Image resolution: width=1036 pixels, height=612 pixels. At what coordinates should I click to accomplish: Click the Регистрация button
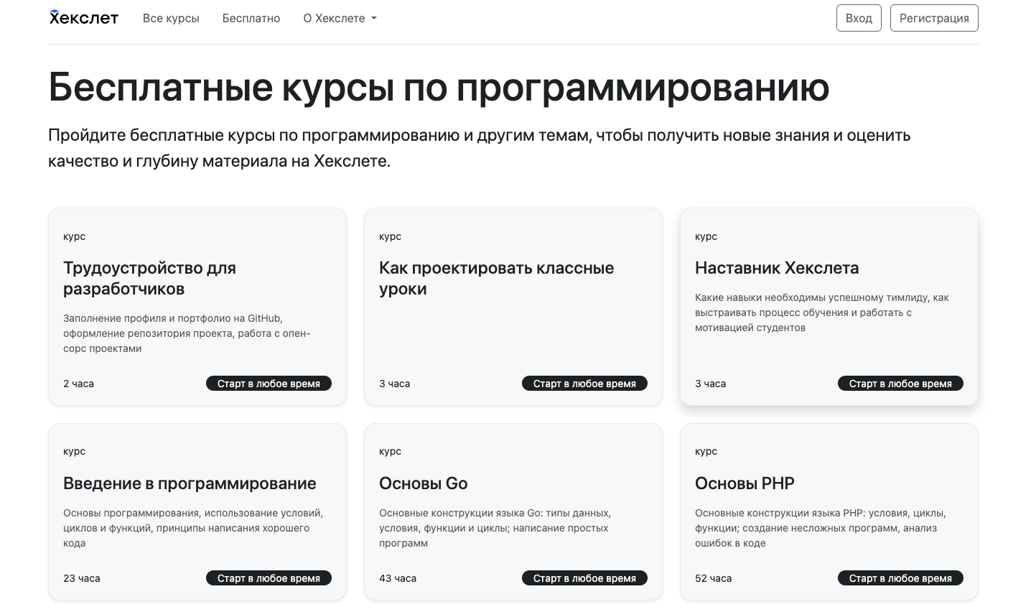point(934,18)
